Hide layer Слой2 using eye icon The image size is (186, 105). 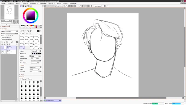2,47
